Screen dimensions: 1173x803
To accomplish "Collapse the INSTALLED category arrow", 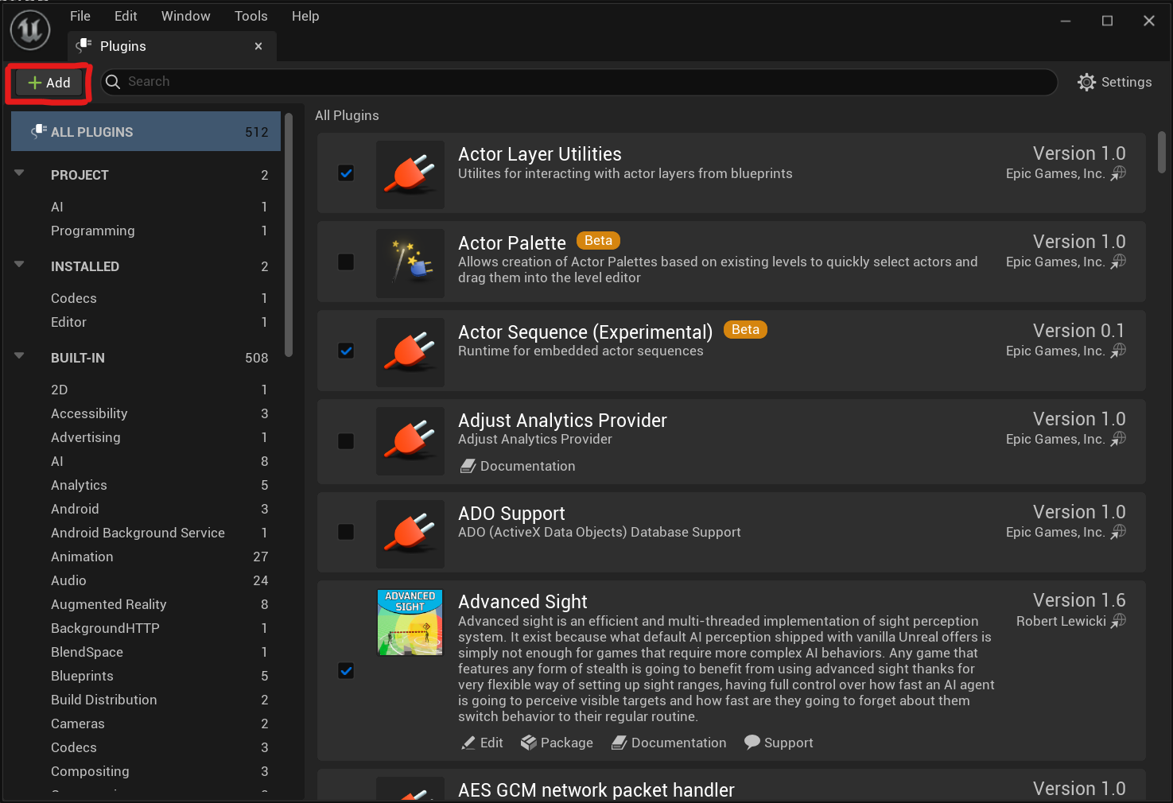I will tap(19, 264).
